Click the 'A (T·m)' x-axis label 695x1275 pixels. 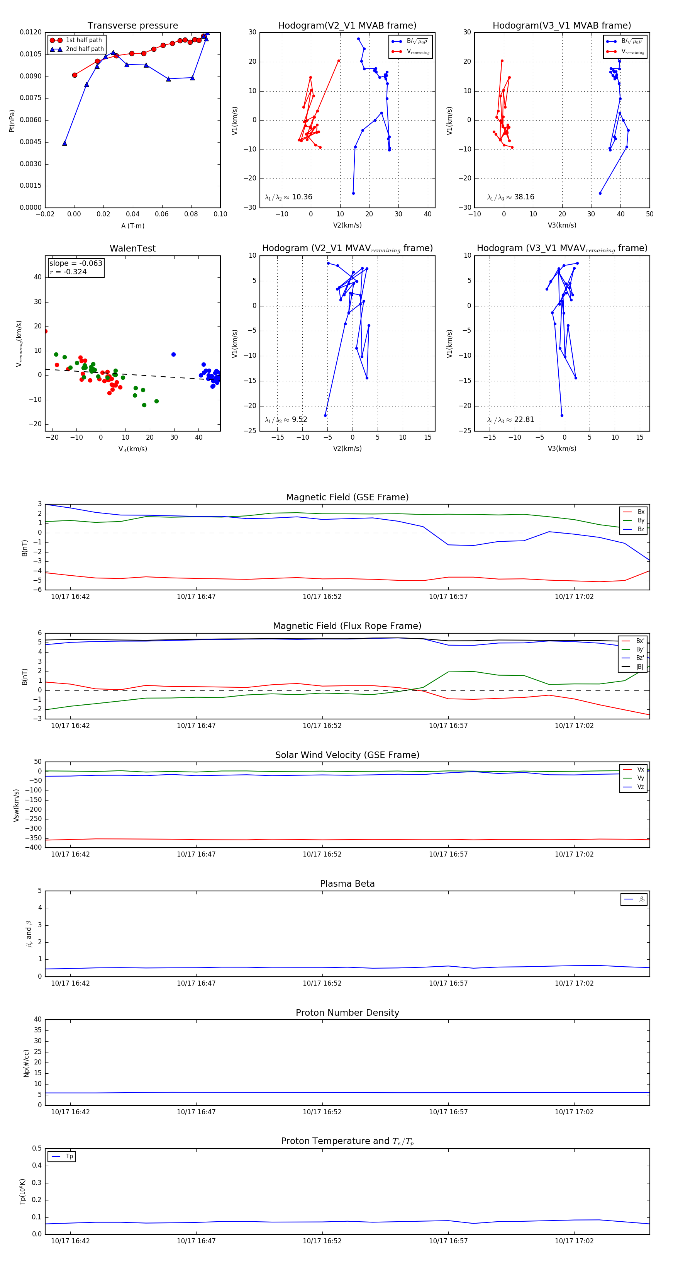[132, 226]
